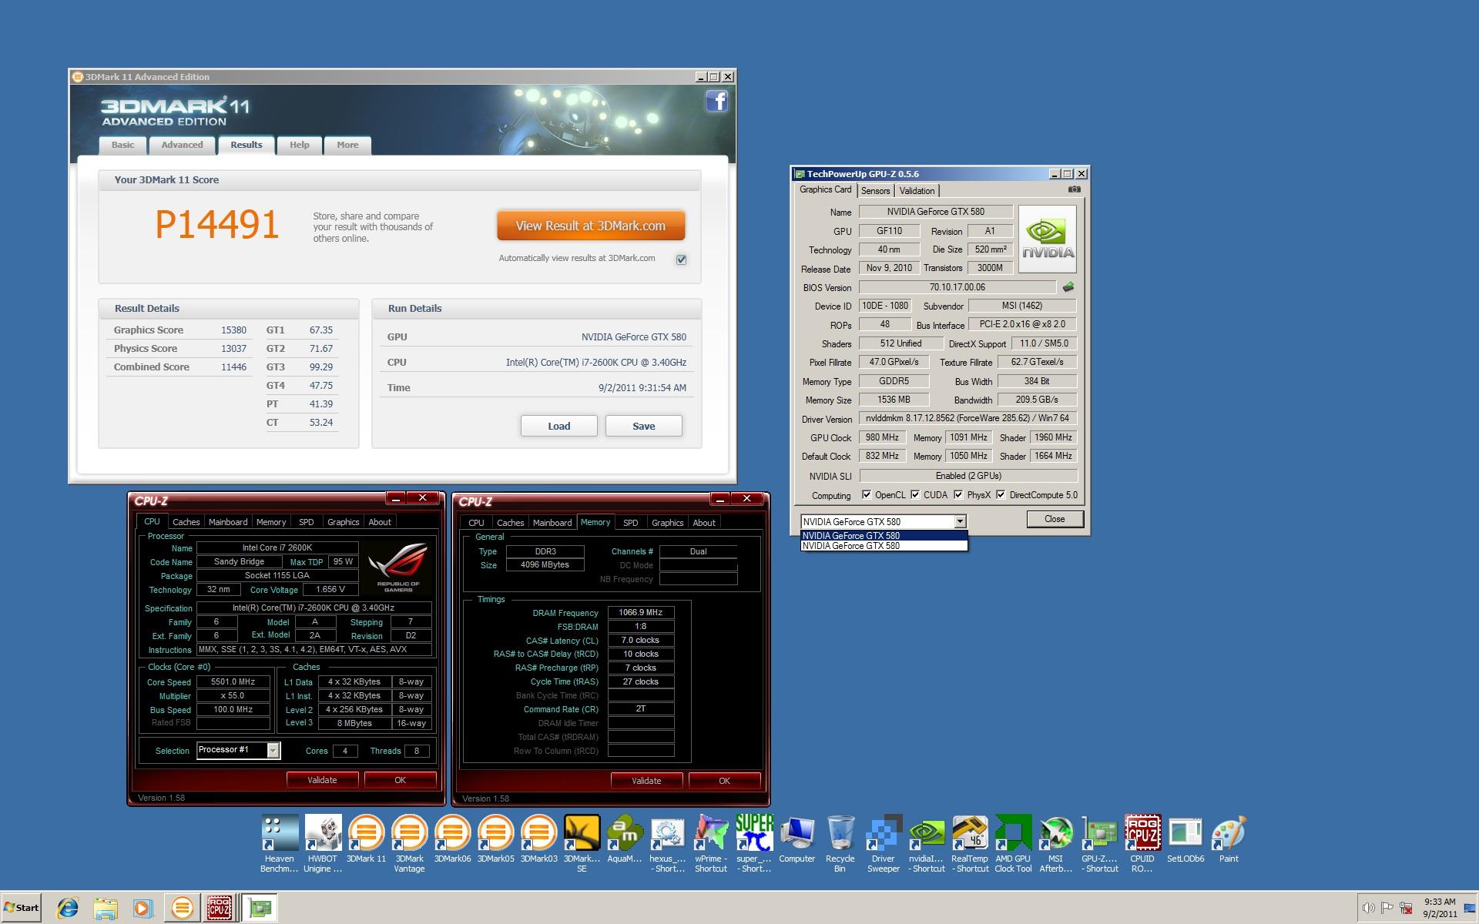Image resolution: width=1479 pixels, height=924 pixels.
Task: Open the GPU selection dropdown arrow in GPU-Z
Action: [x=960, y=522]
